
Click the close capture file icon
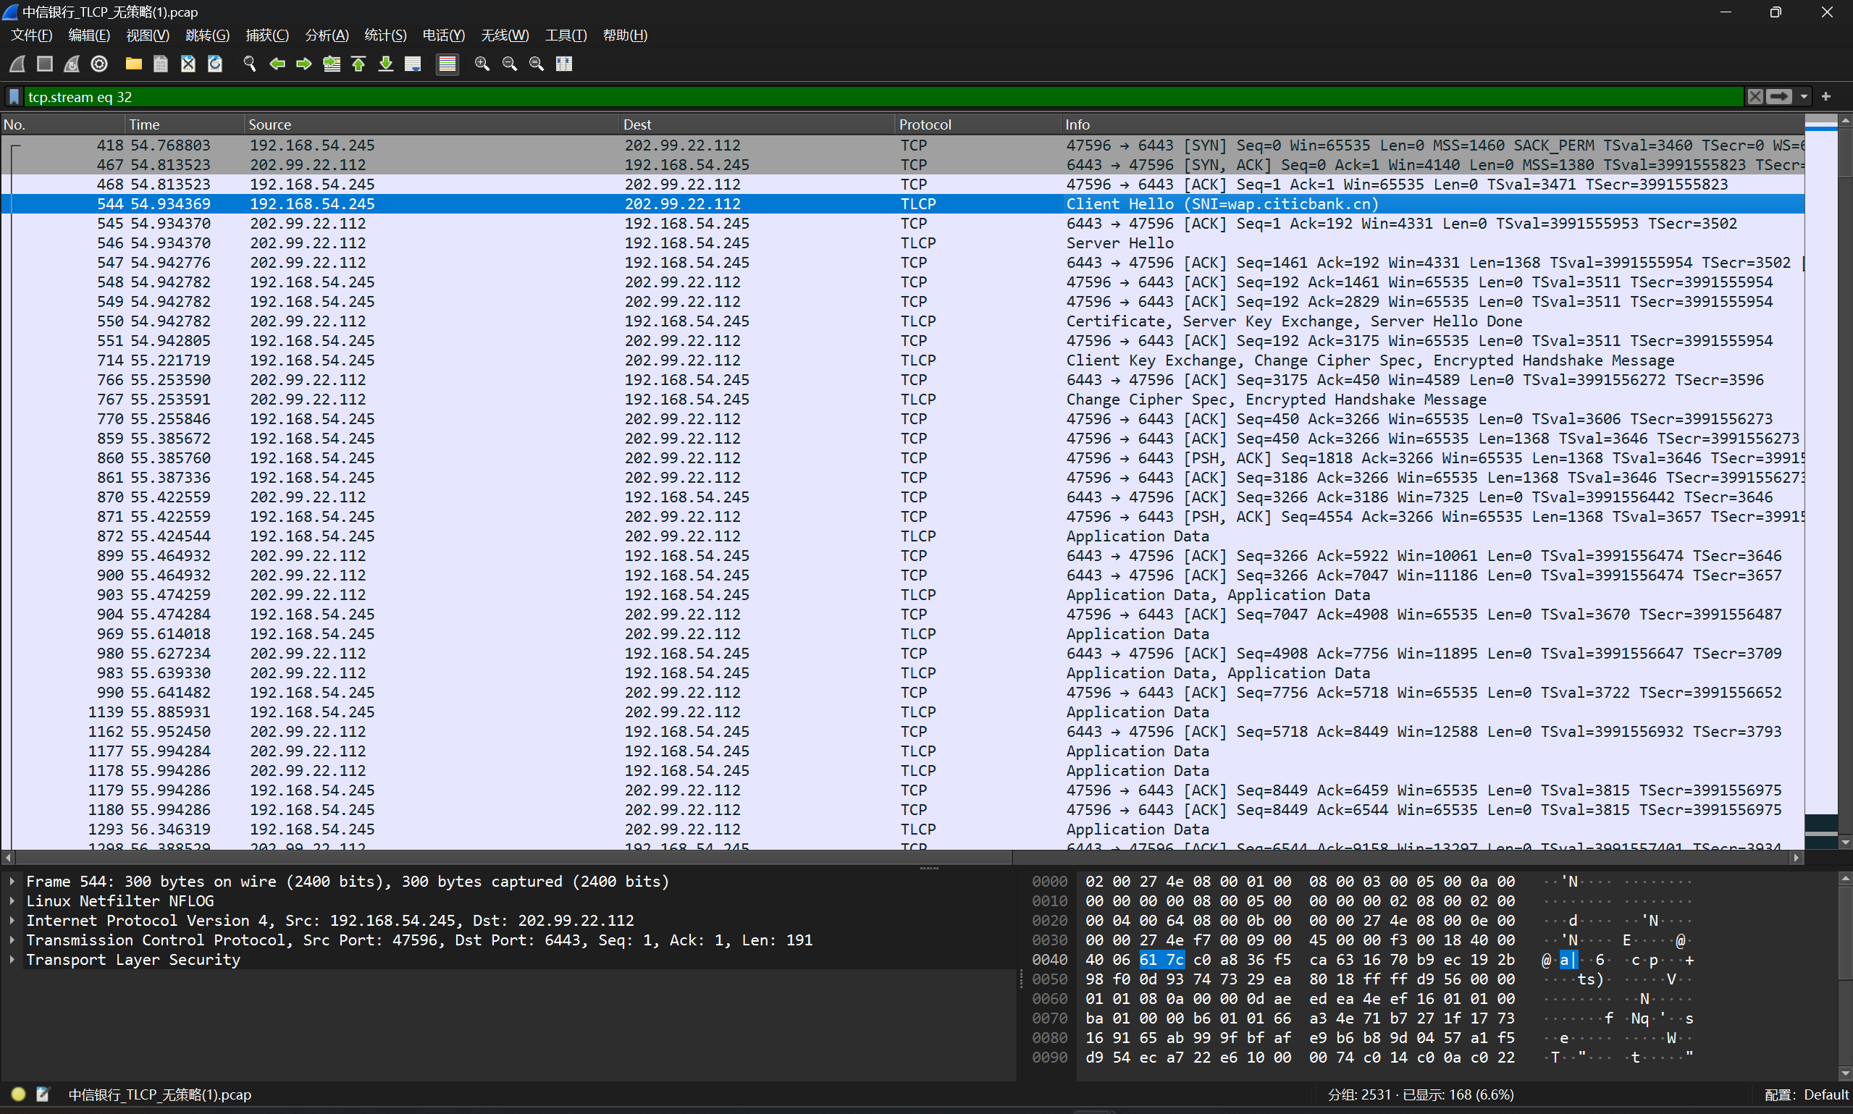tap(188, 64)
